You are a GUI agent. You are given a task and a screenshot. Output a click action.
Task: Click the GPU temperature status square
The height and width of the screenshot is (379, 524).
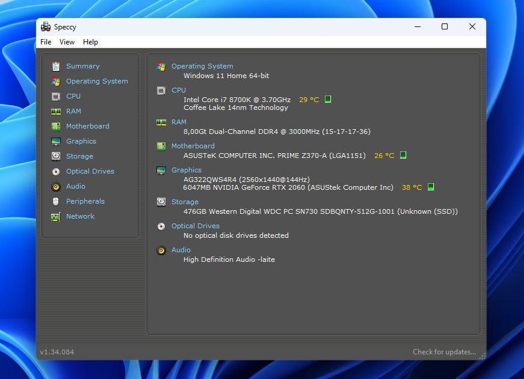[431, 187]
